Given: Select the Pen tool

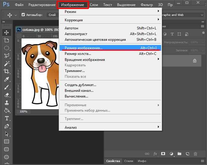Looking at the screenshot, I should click(7, 126).
